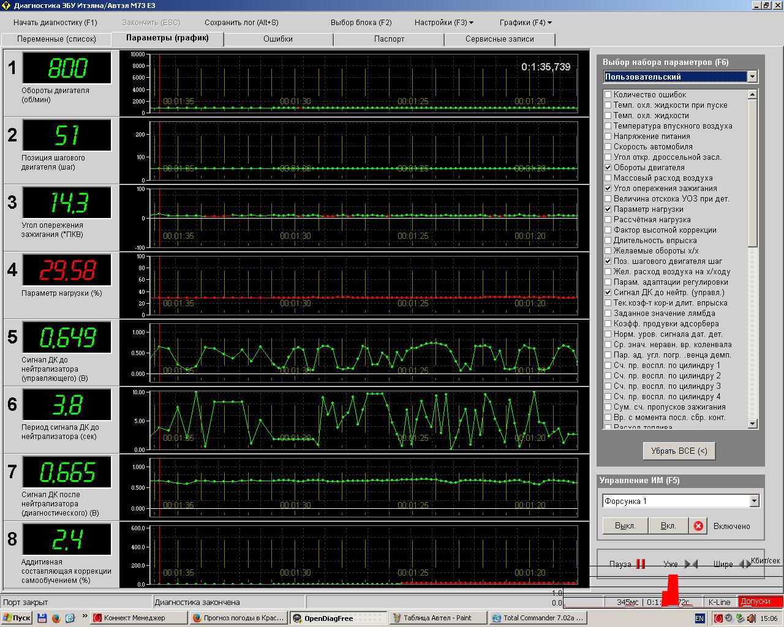This screenshot has height=627, width=784.
Task: Uncheck the Обороты двигателя parameter
Action: [608, 168]
